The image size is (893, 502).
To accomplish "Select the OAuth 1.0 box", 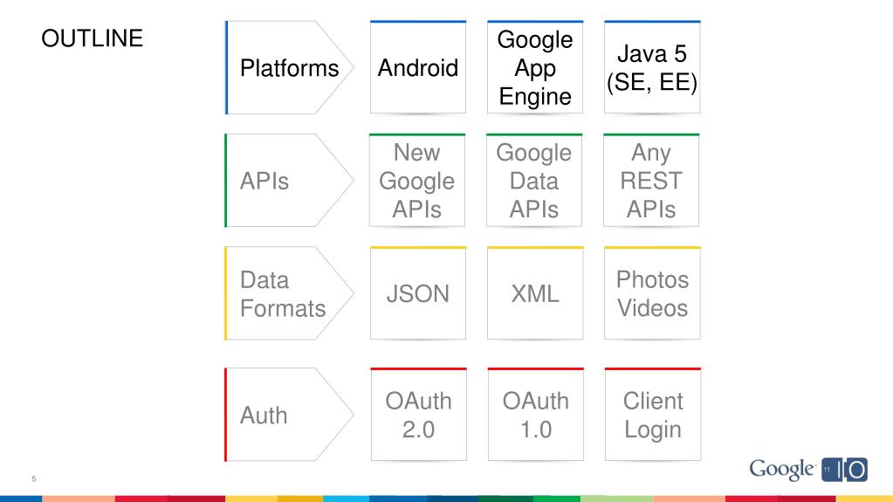I will pyautogui.click(x=536, y=414).
